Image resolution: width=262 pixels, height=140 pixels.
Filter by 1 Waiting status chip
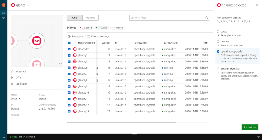117,28
